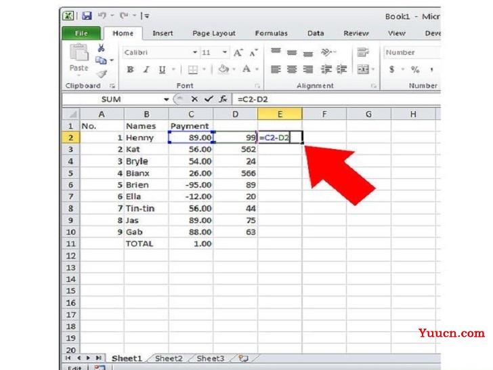Image resolution: width=493 pixels, height=370 pixels.
Task: Open the Name Box dropdown arrow
Action: click(167, 100)
